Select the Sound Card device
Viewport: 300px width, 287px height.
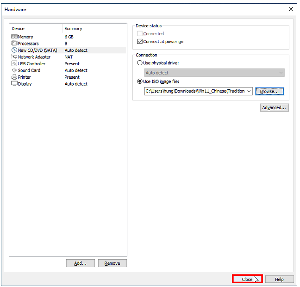click(x=69, y=70)
